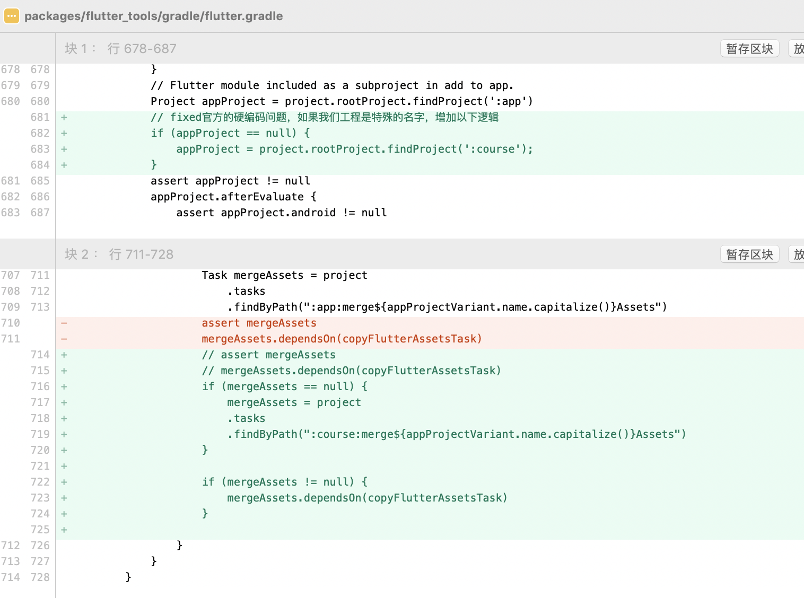Select line 'Task mergeAssets = project'
804x598 pixels.
click(x=284, y=275)
